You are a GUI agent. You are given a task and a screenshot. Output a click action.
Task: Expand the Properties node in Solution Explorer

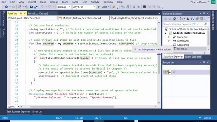[x=169, y=37]
